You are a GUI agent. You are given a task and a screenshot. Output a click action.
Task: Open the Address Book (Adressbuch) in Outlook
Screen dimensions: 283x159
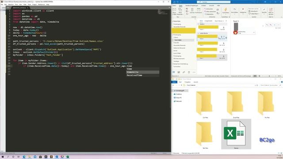[253, 11]
